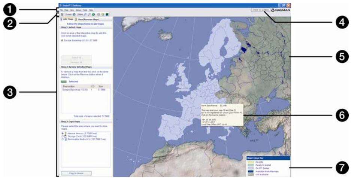Image resolution: width=351 pixels, height=178 pixels.
Task: Click the Map Colour Key title bar
Action: coord(268,158)
